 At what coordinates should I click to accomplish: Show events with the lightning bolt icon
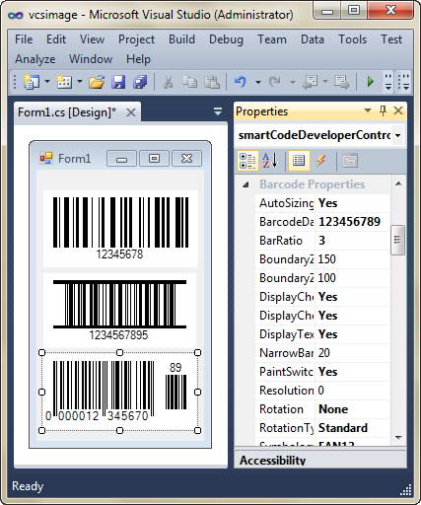(x=321, y=161)
